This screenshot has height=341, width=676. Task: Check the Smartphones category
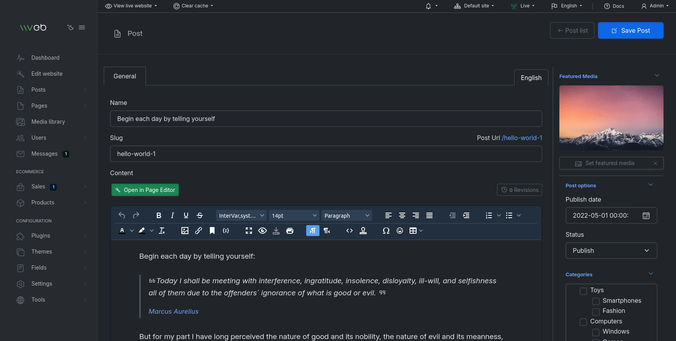point(596,301)
